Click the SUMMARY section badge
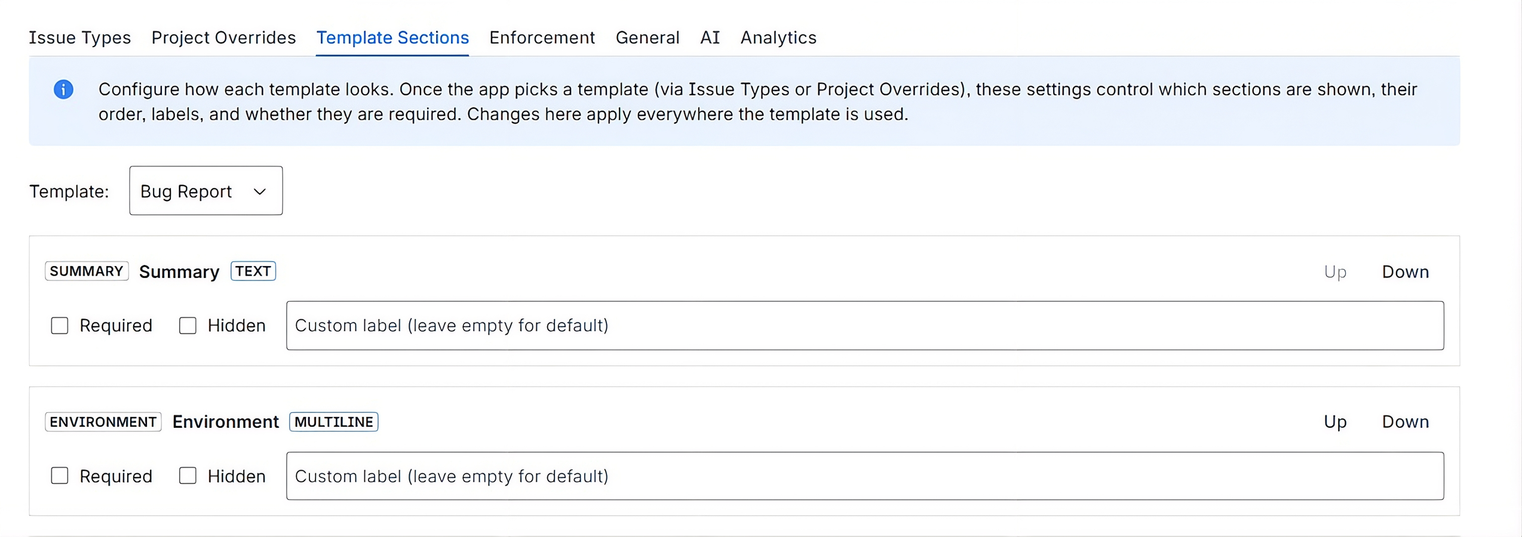The image size is (1522, 537). [x=86, y=271]
